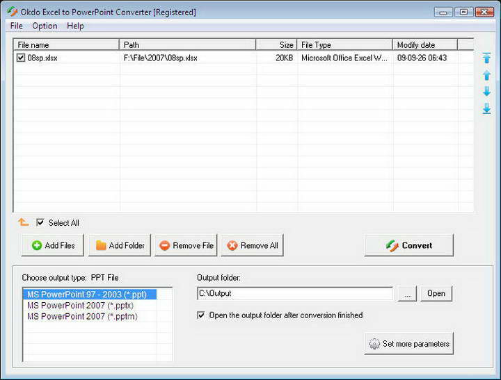Open the Option menu
Image resolution: width=501 pixels, height=380 pixels.
(45, 26)
